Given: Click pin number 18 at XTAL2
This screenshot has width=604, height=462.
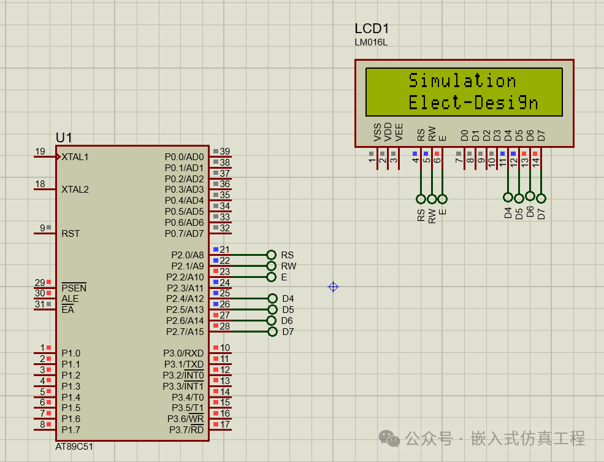Looking at the screenshot, I should coord(40,184).
